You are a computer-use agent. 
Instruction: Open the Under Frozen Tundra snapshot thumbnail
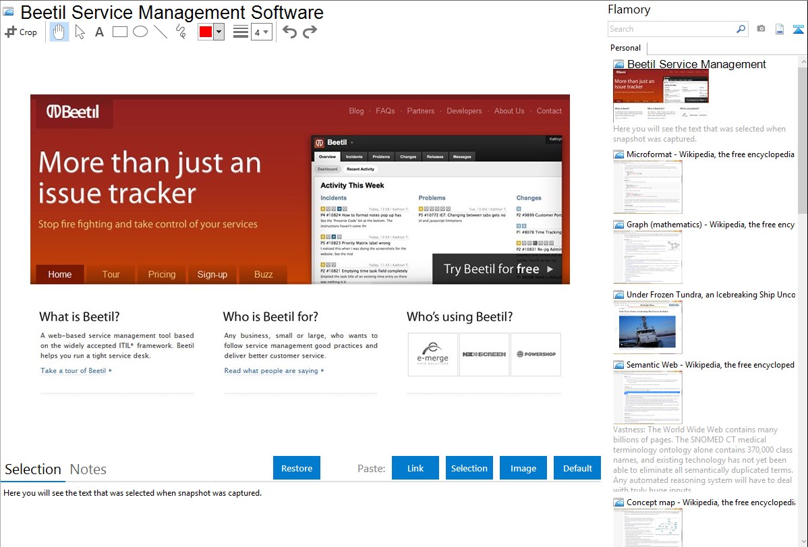(647, 327)
